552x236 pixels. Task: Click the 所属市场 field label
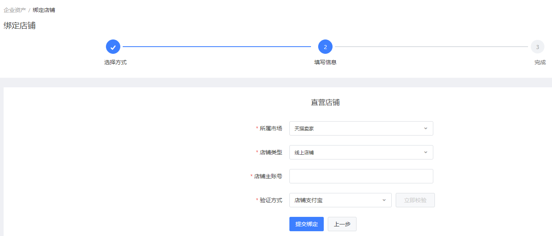[x=271, y=128]
